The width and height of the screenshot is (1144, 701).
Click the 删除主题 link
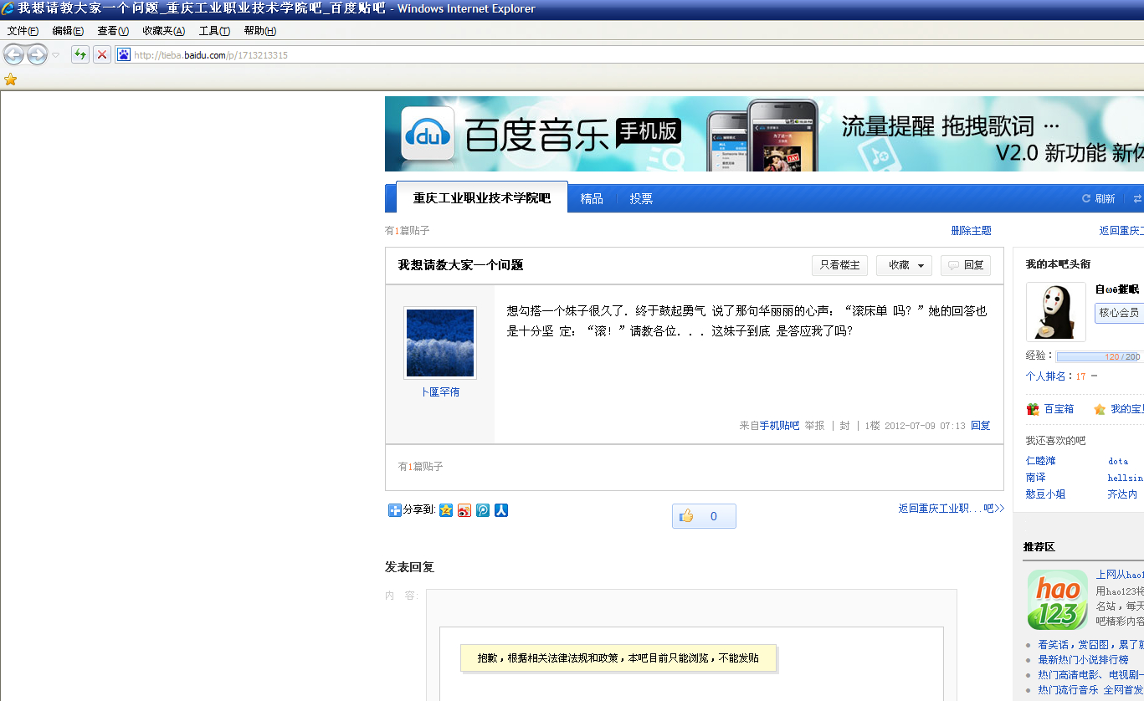click(x=971, y=231)
